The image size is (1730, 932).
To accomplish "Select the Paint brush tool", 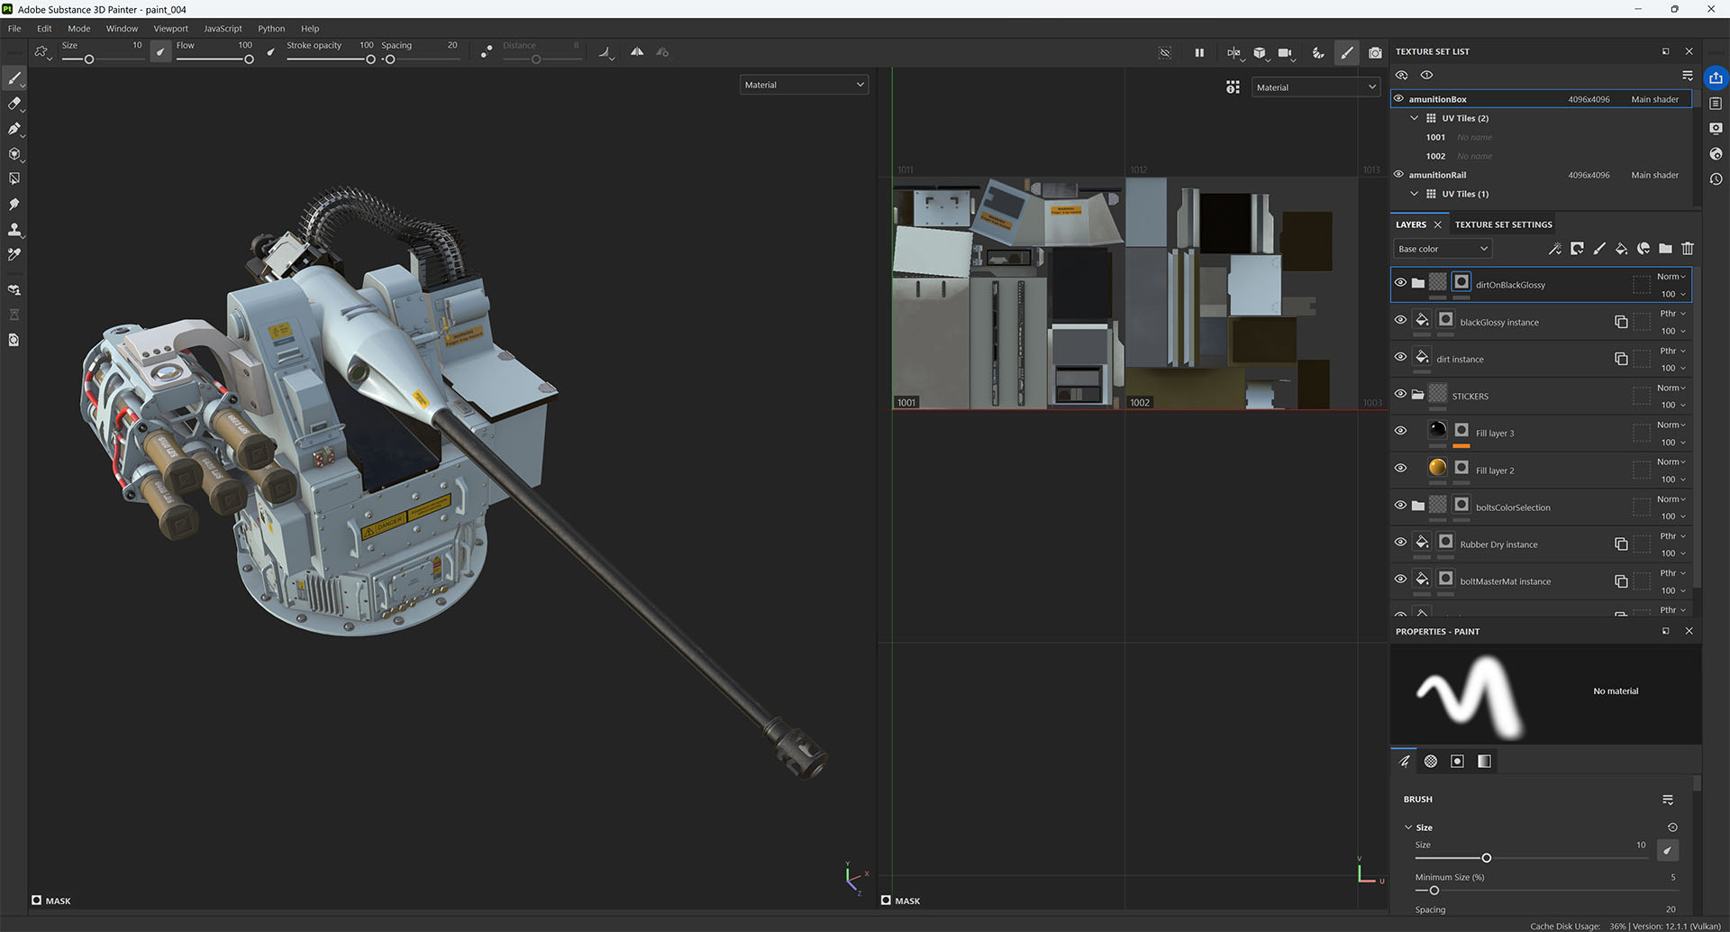I will coord(14,78).
